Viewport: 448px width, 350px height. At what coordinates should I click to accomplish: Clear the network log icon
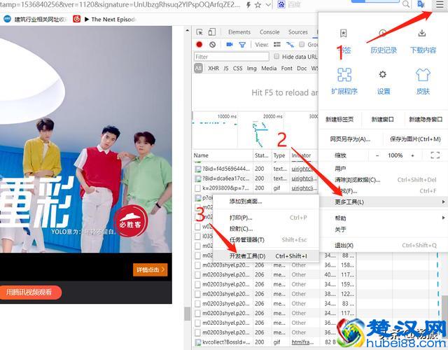[x=212, y=44]
